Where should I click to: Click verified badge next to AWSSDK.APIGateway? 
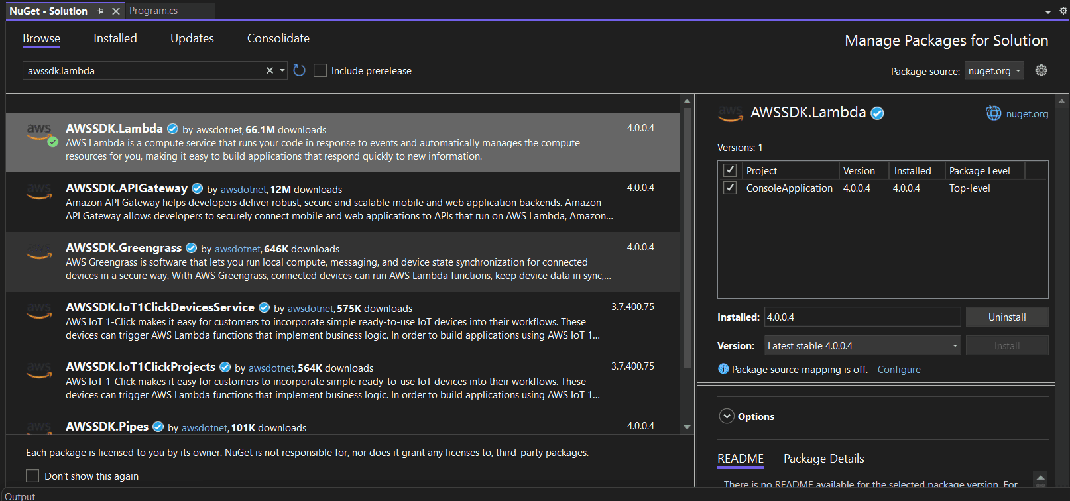pos(197,188)
